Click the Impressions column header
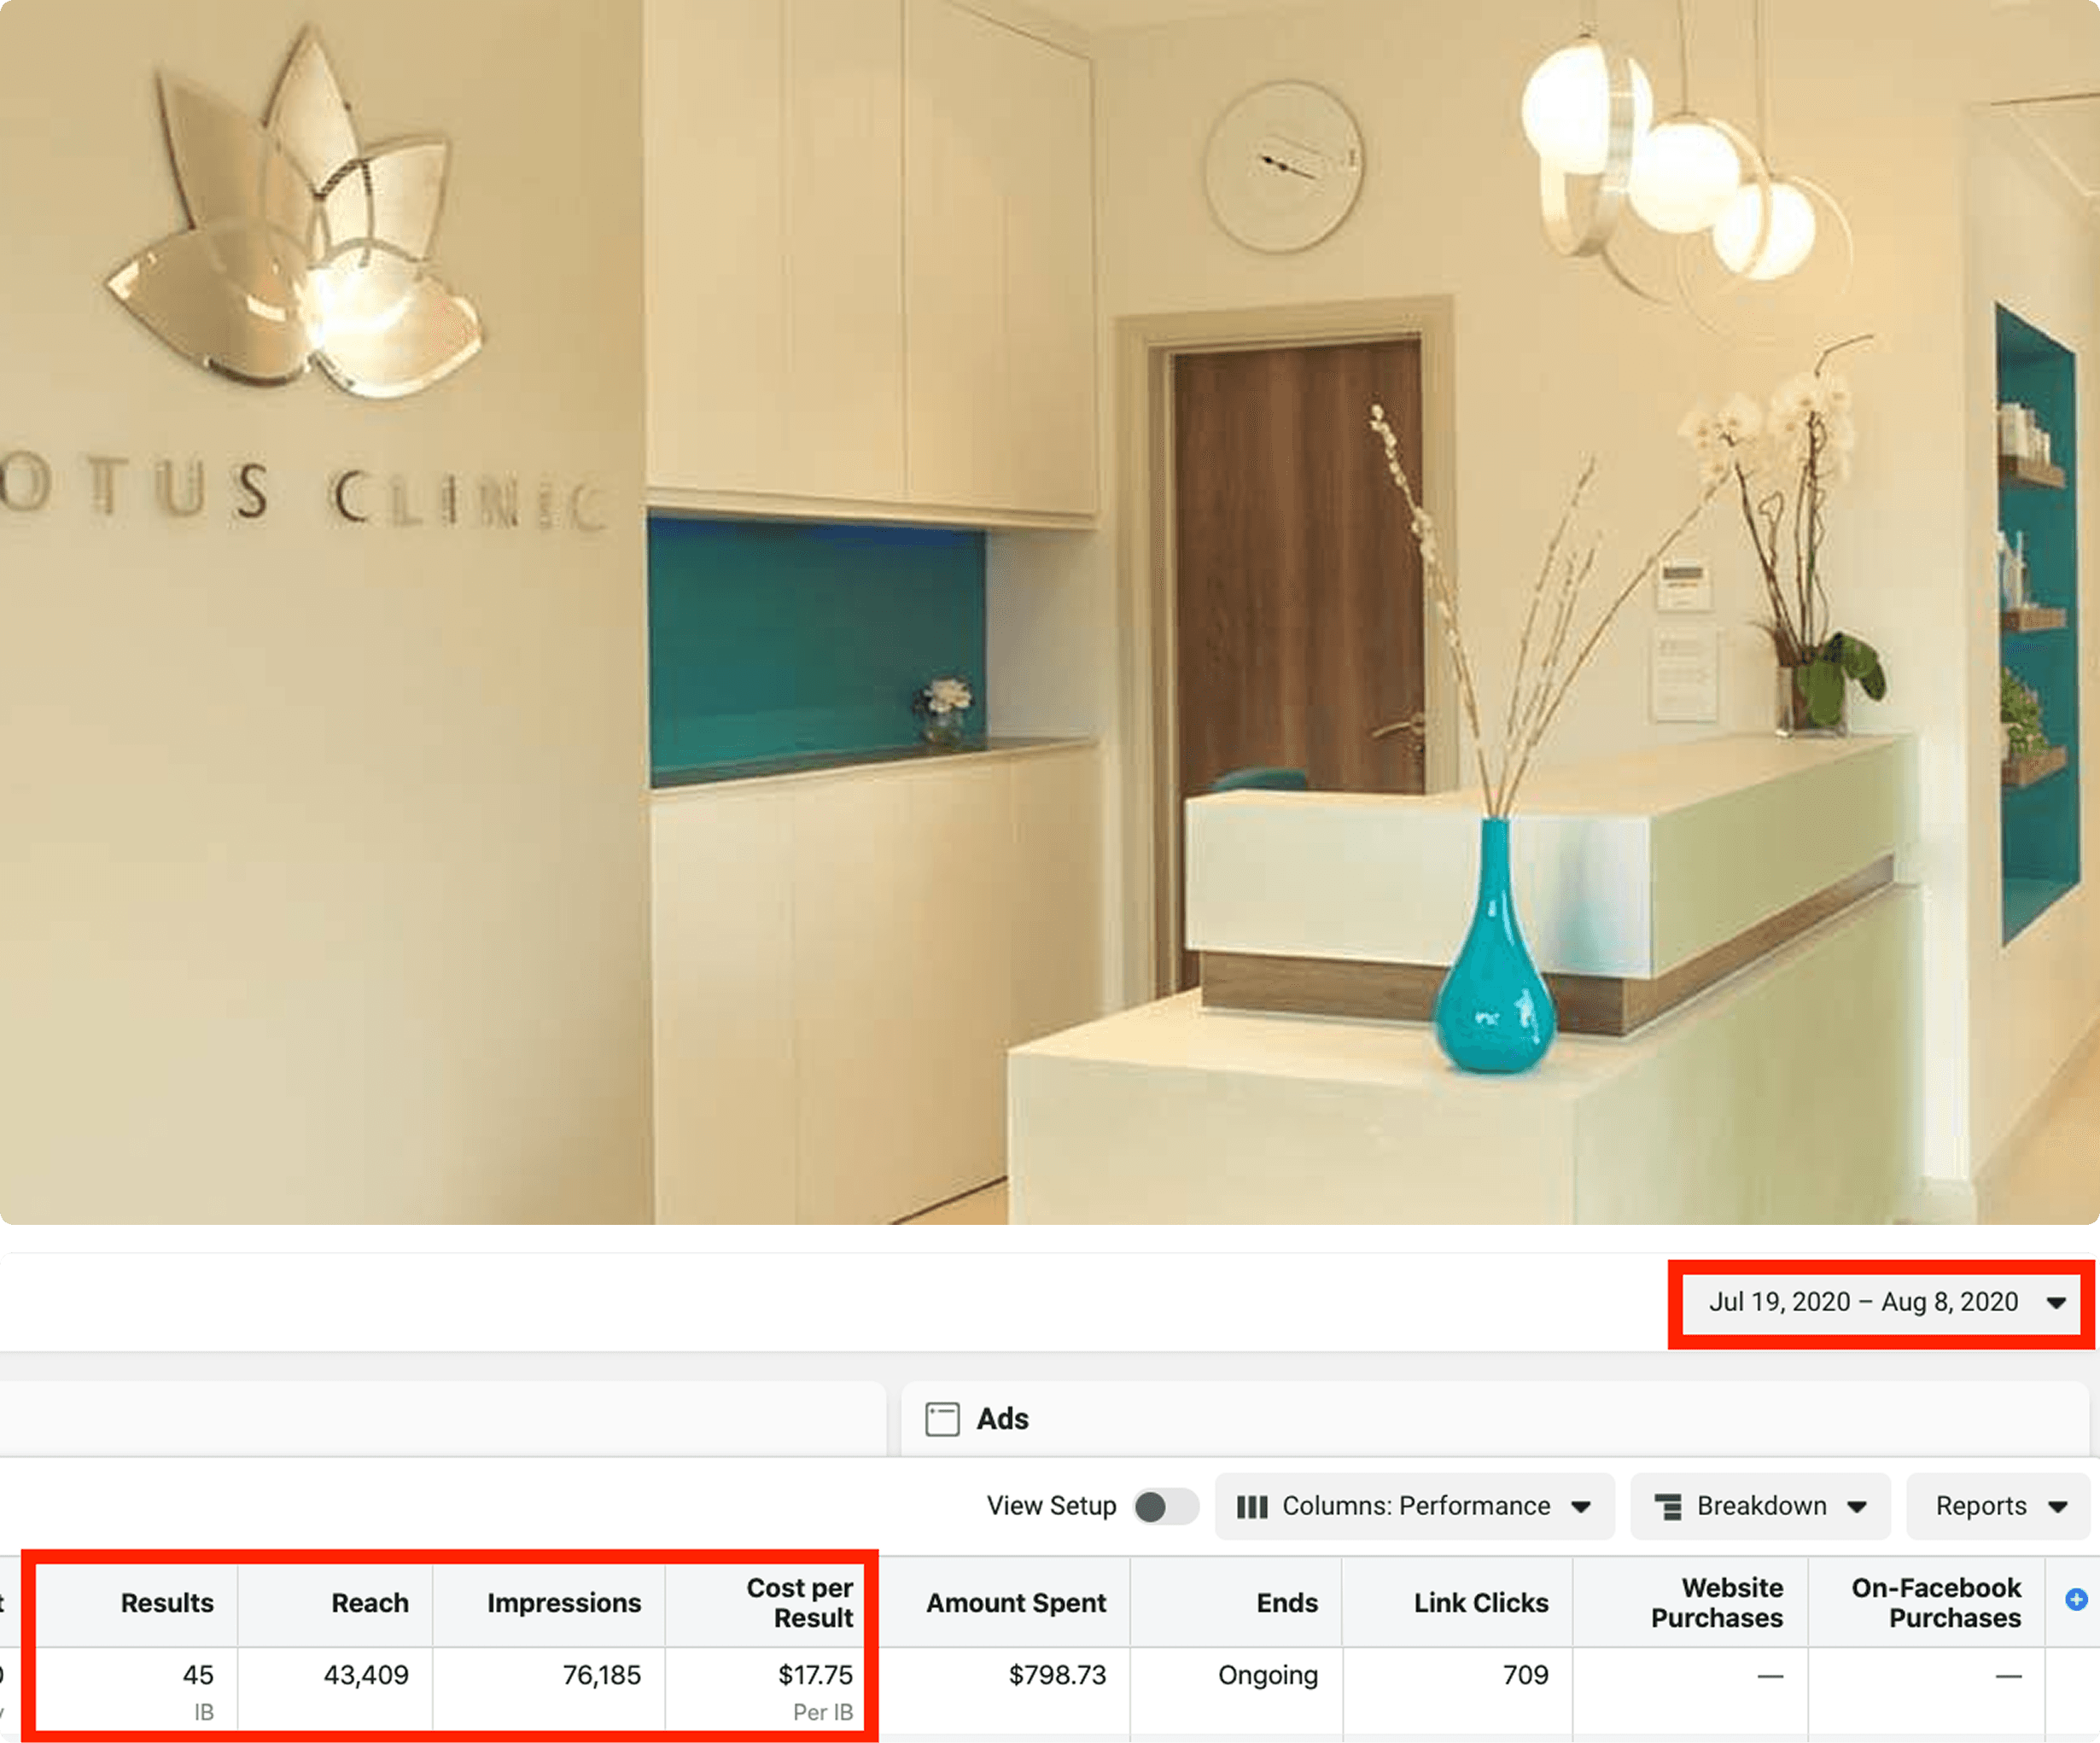The width and height of the screenshot is (2100, 1743). 564,1603
